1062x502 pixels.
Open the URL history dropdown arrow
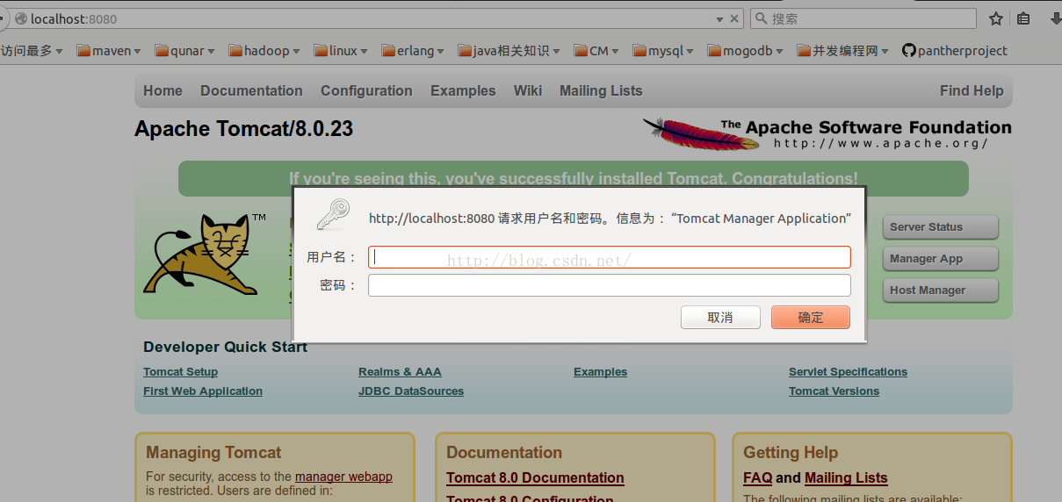720,18
